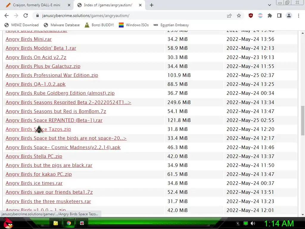
Task: Select the date 2022-May-25 02:55
Action: [x=250, y=120]
